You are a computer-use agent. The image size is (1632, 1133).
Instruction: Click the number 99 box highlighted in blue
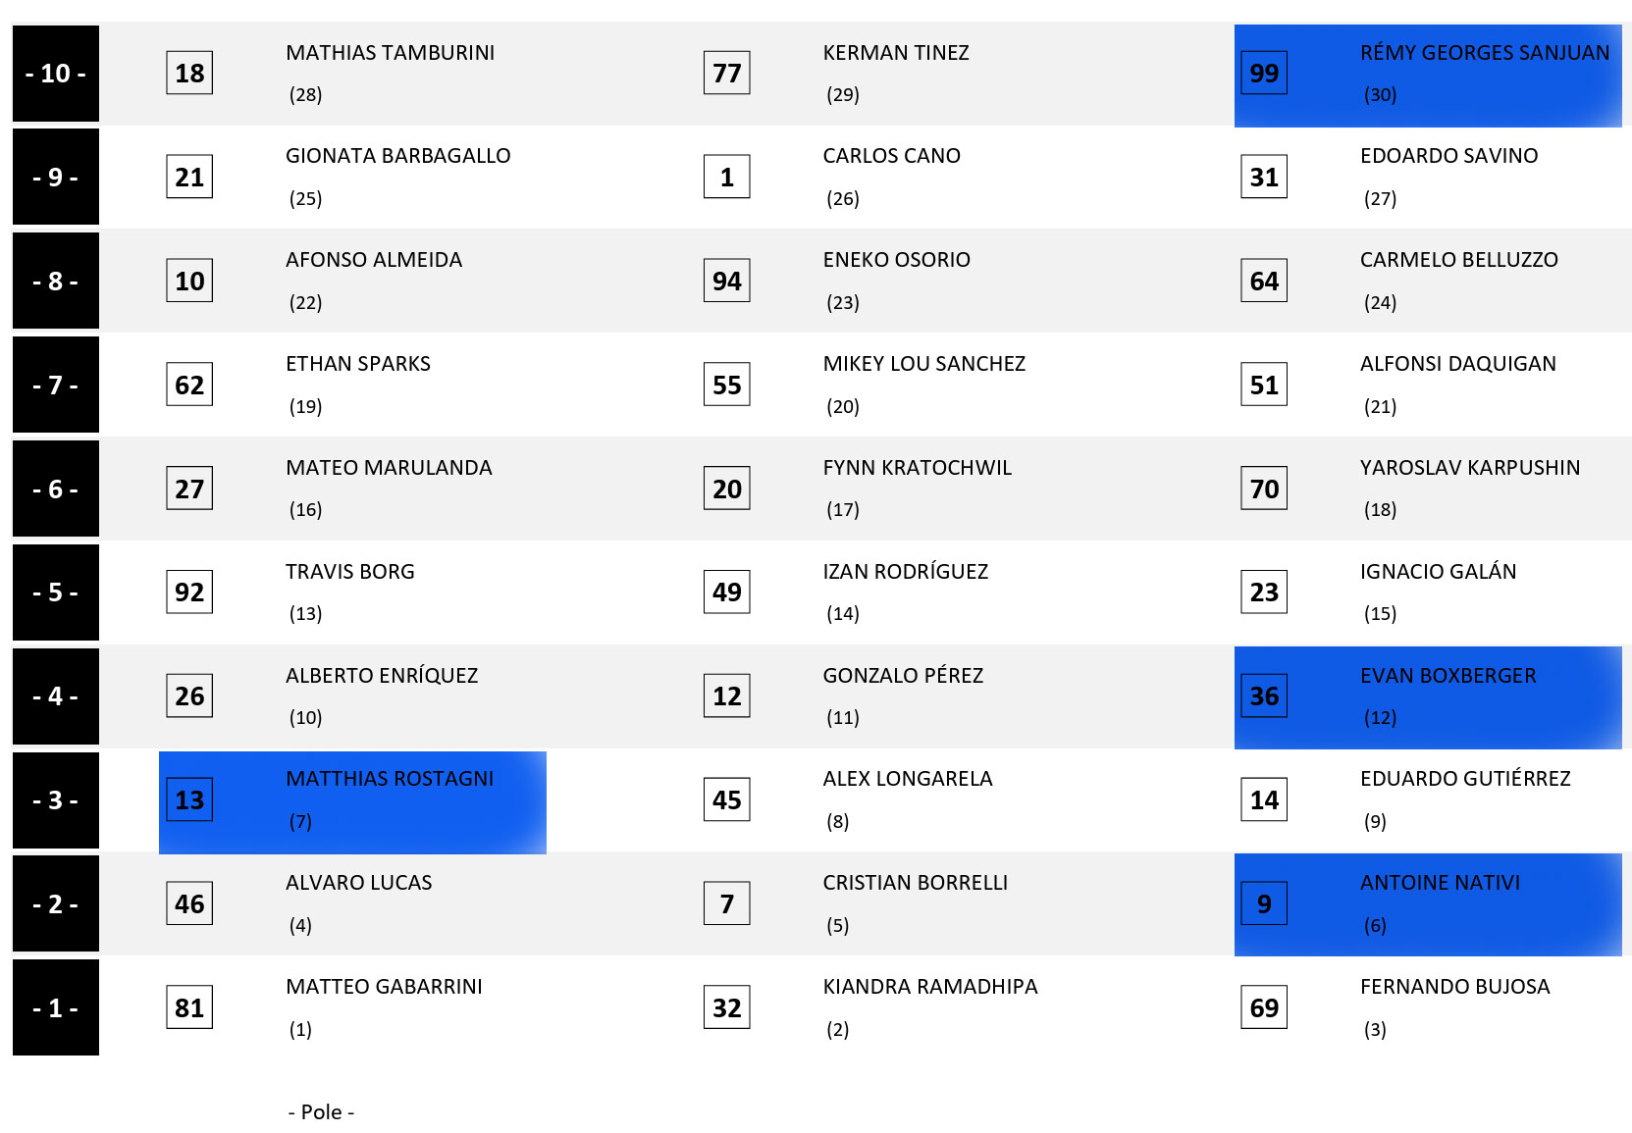tap(1264, 74)
